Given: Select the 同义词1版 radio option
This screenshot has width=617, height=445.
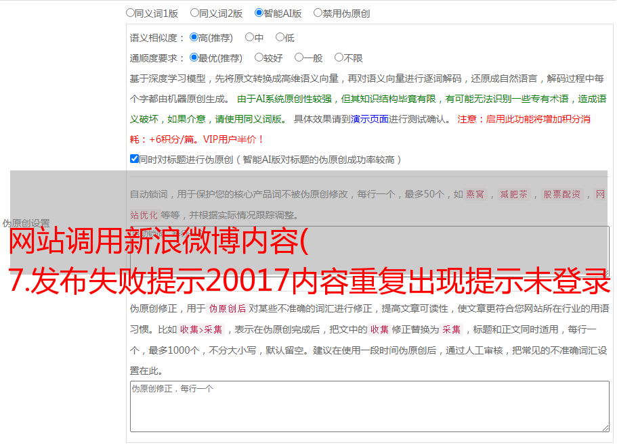Looking at the screenshot, I should point(130,13).
